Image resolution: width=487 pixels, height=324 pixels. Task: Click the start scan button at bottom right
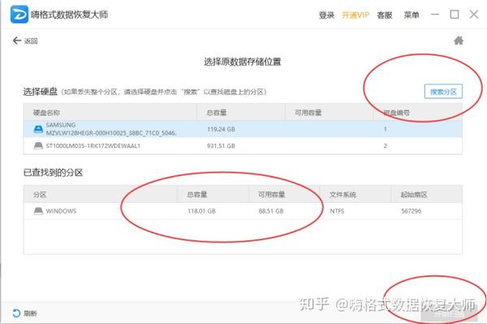(449, 314)
